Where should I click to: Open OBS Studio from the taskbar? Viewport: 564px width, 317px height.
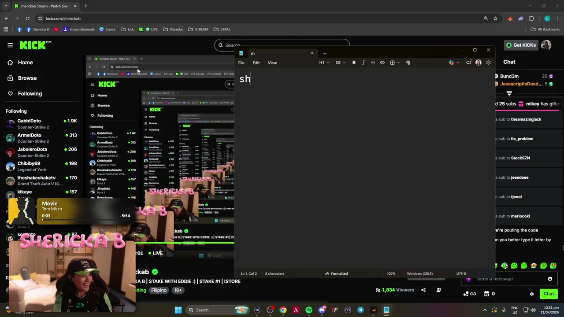click(x=270, y=310)
